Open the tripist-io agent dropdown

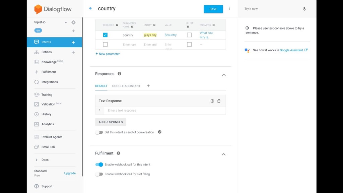point(66,22)
